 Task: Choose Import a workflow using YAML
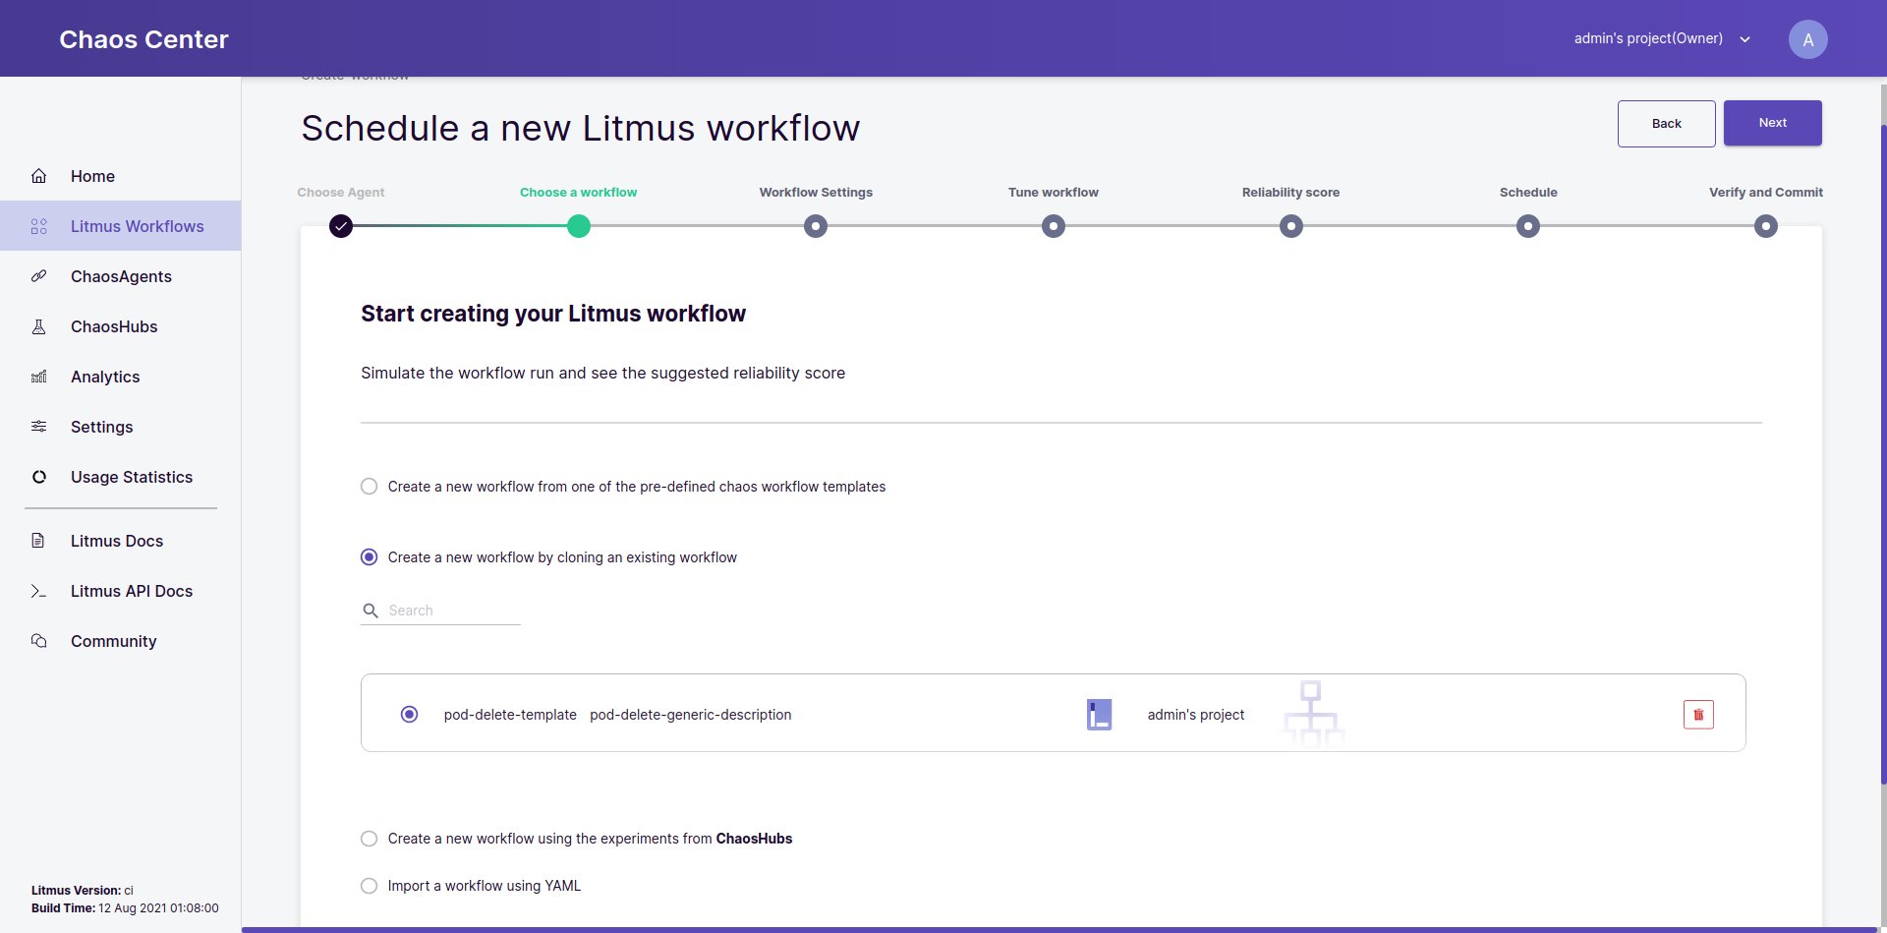coord(370,886)
